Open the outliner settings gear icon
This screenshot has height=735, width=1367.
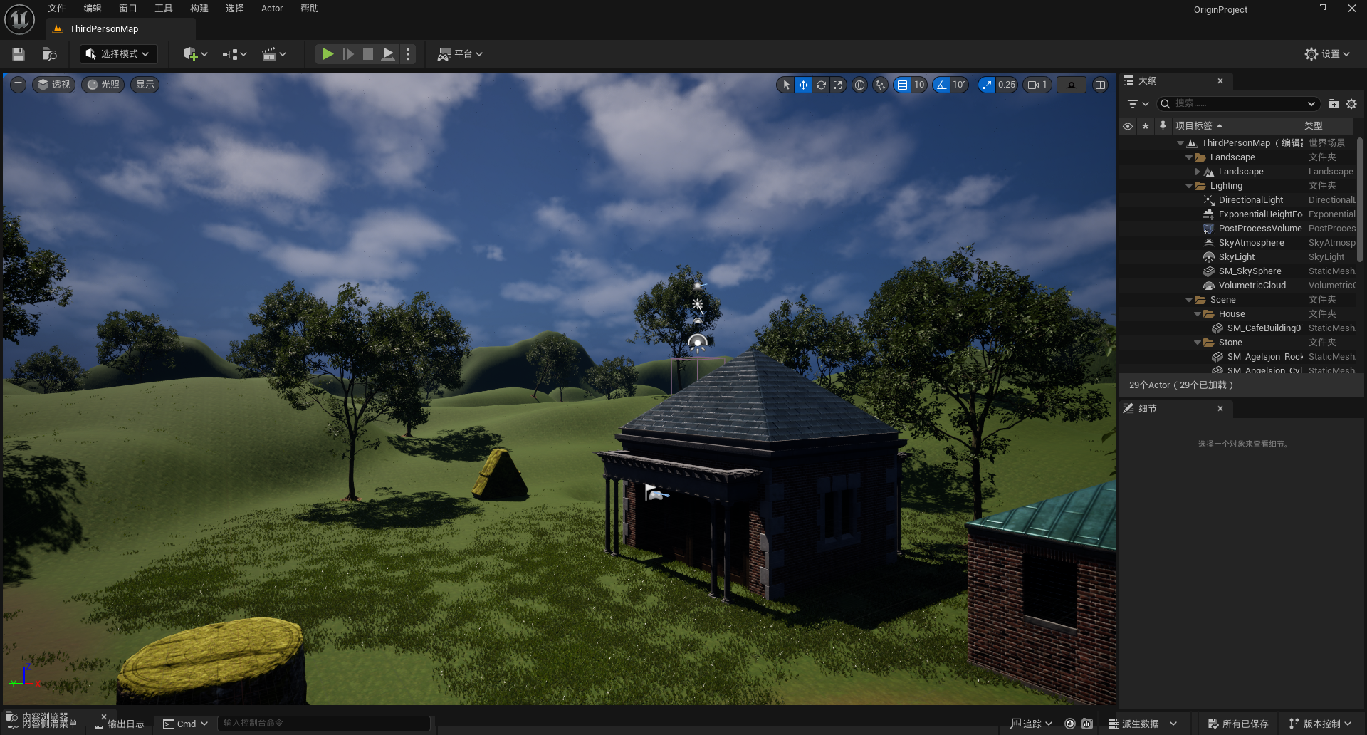[1351, 104]
